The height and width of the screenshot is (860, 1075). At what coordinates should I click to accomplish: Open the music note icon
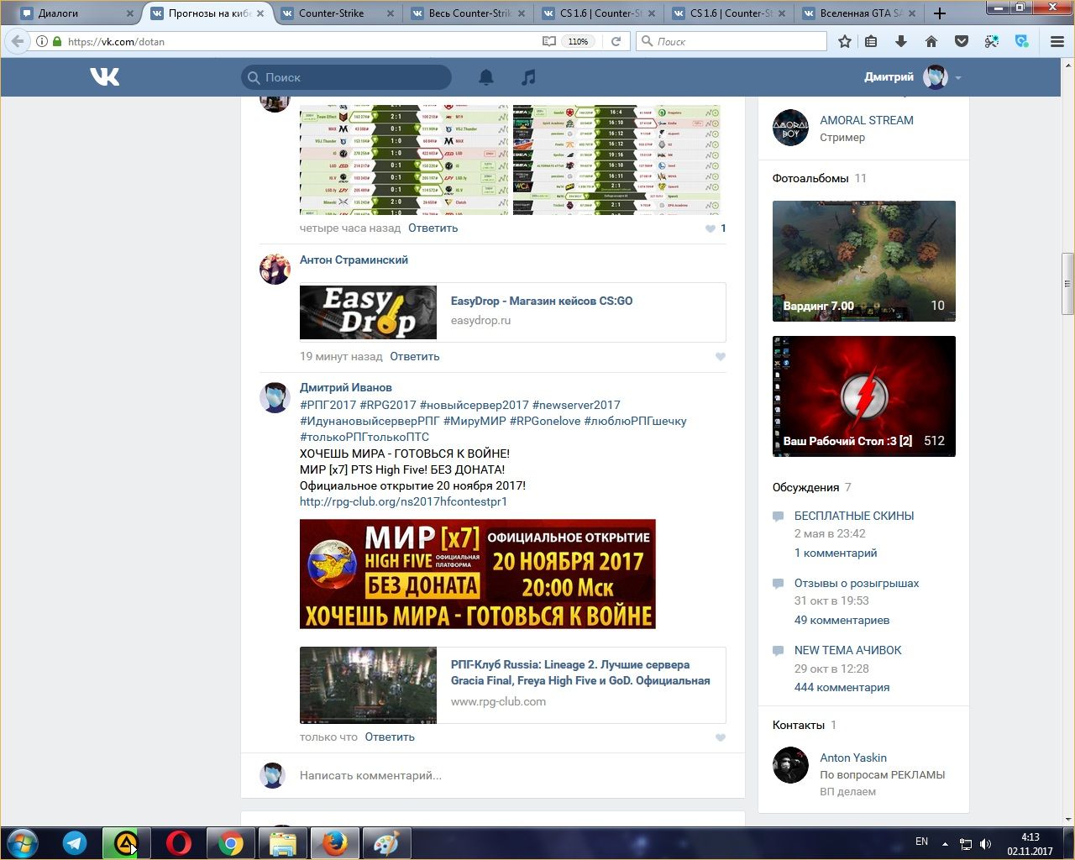528,77
